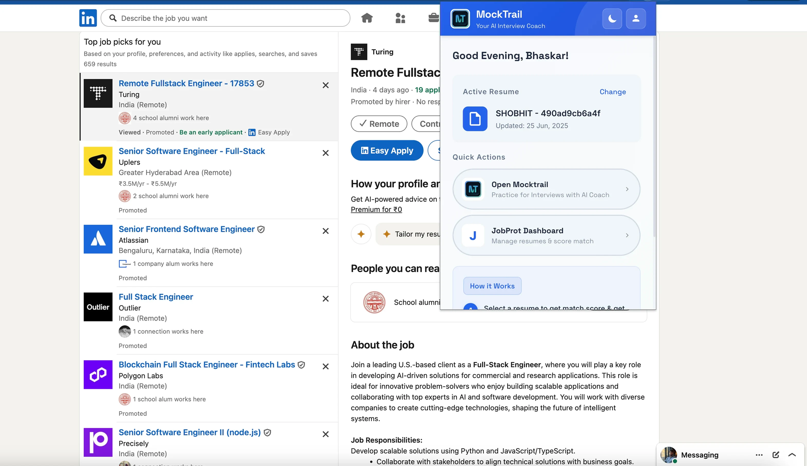Screen dimensions: 807x466
Task: Expand the Messaging panel chevron
Action: (792, 455)
